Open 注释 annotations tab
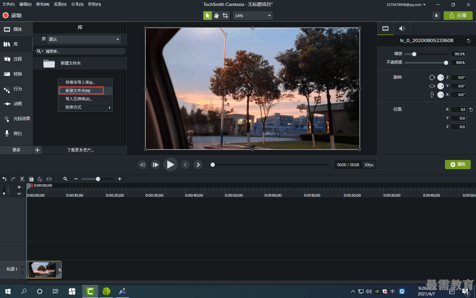This screenshot has height=298, width=476. (17, 59)
